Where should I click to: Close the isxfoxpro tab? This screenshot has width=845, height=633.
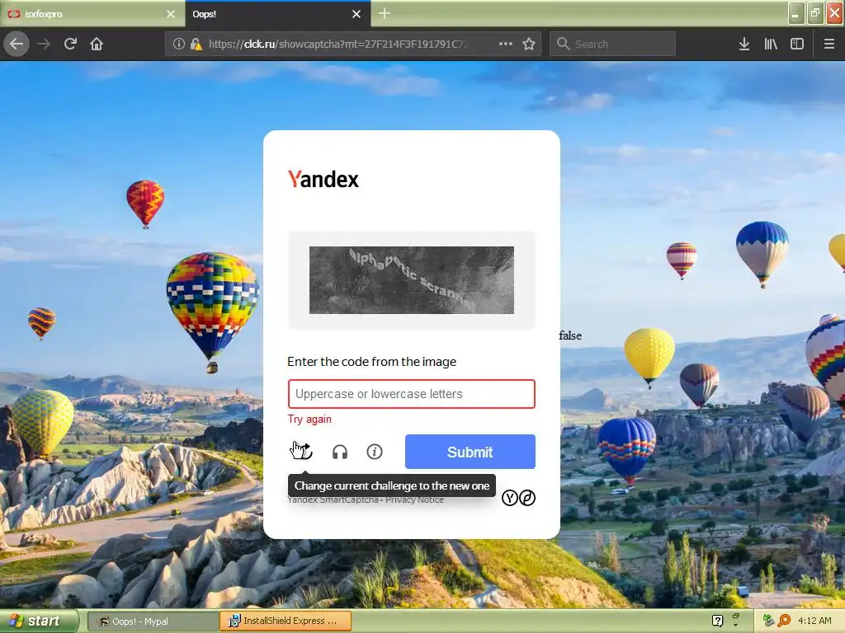point(170,14)
